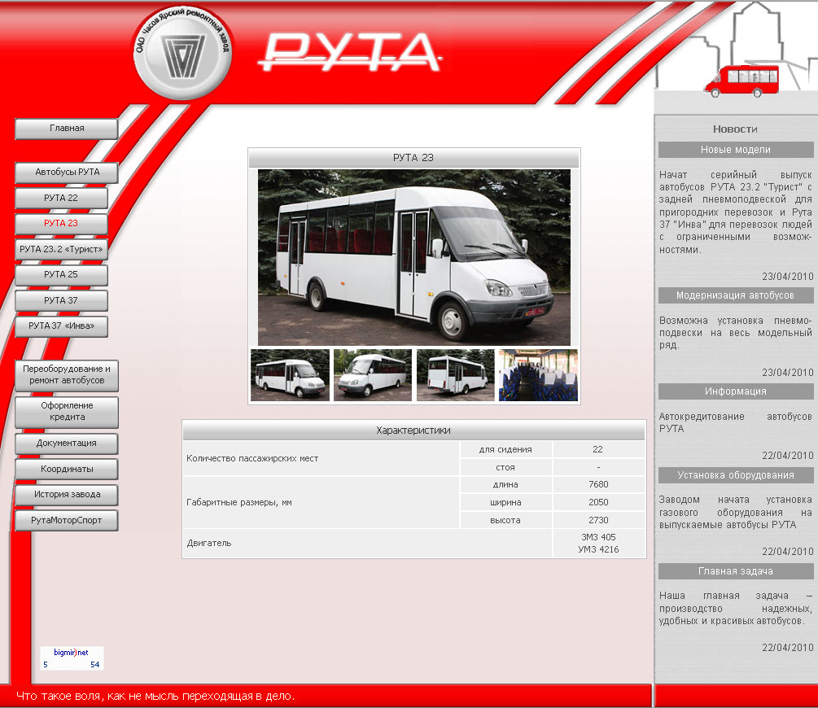
Task: Open thumbnail of blue interior seats
Action: click(538, 375)
